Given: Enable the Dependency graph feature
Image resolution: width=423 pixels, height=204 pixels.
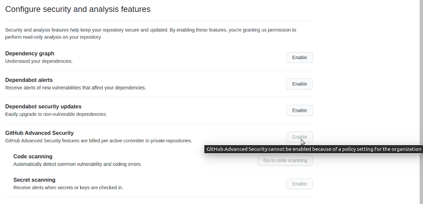Looking at the screenshot, I should (x=299, y=57).
